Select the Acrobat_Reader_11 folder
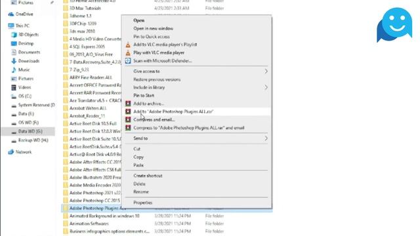This screenshot has height=236, width=420. tap(87, 116)
